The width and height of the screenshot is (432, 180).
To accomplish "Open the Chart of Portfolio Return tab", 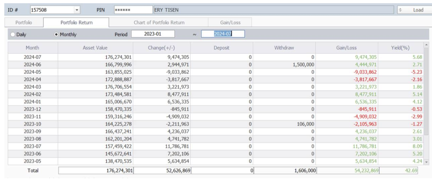I will pyautogui.click(x=159, y=23).
